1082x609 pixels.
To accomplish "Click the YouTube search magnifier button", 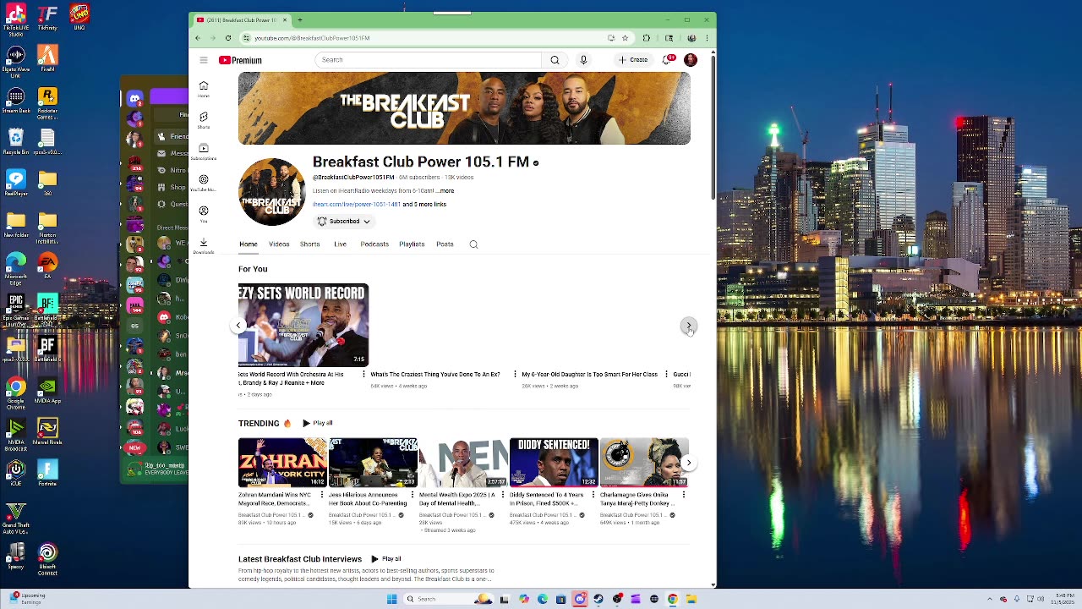I will coord(555,60).
